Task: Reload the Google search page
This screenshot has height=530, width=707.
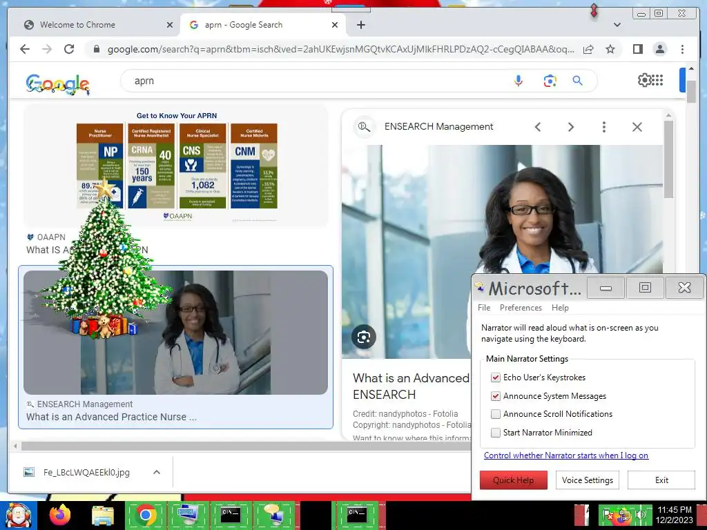Action: (69, 49)
